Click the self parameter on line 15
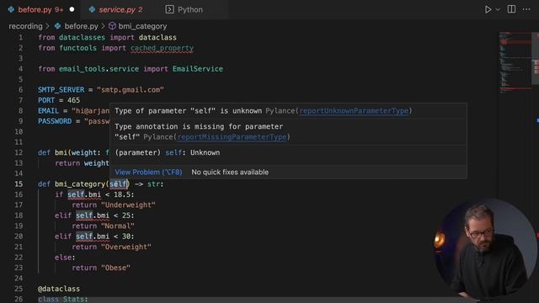 tap(118, 184)
